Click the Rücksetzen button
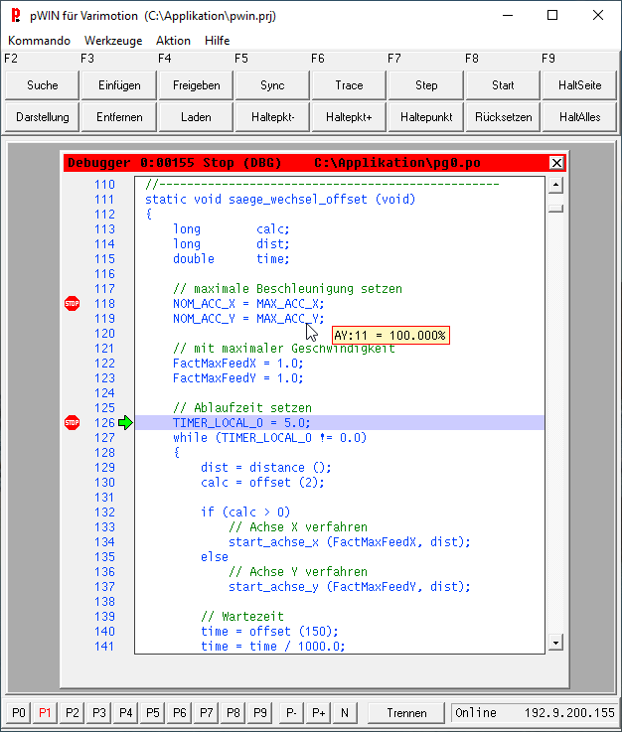Image resolution: width=622 pixels, height=732 pixels. click(503, 117)
